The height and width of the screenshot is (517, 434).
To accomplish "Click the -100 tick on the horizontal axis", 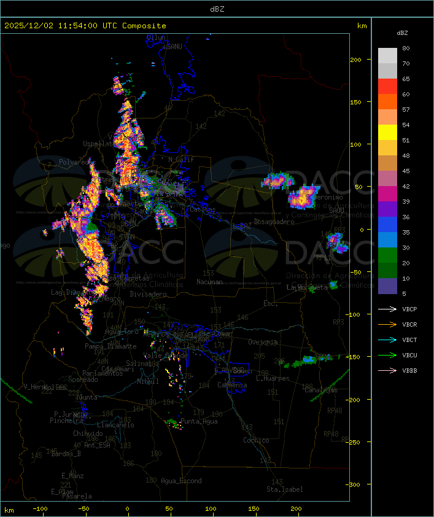I will (40, 509).
